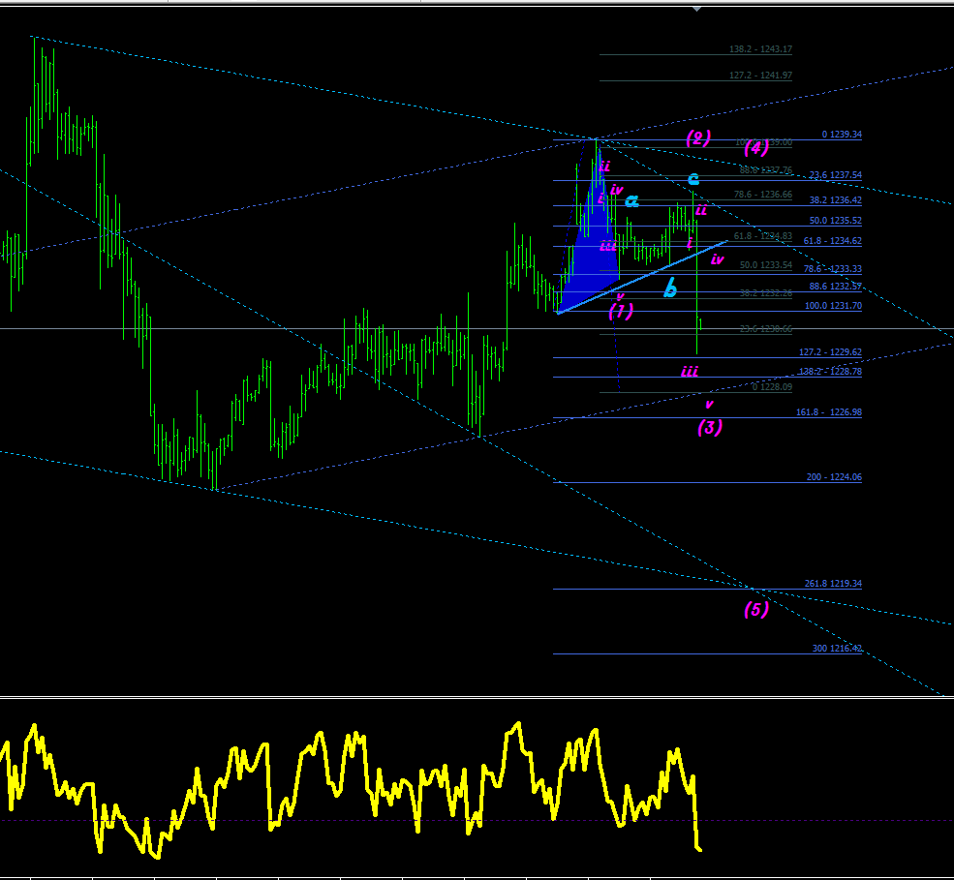The image size is (954, 880).
Task: Click the magenta wave label (2)
Action: [x=698, y=138]
